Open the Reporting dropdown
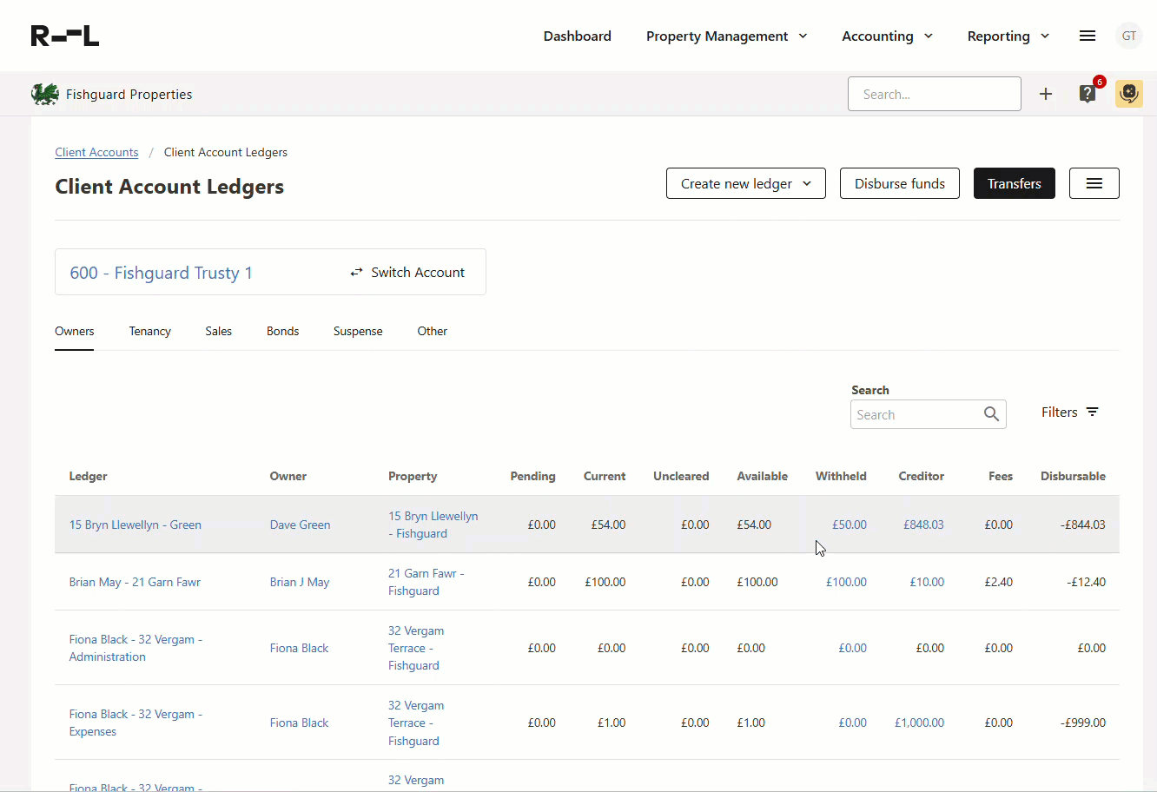 coord(1007,36)
